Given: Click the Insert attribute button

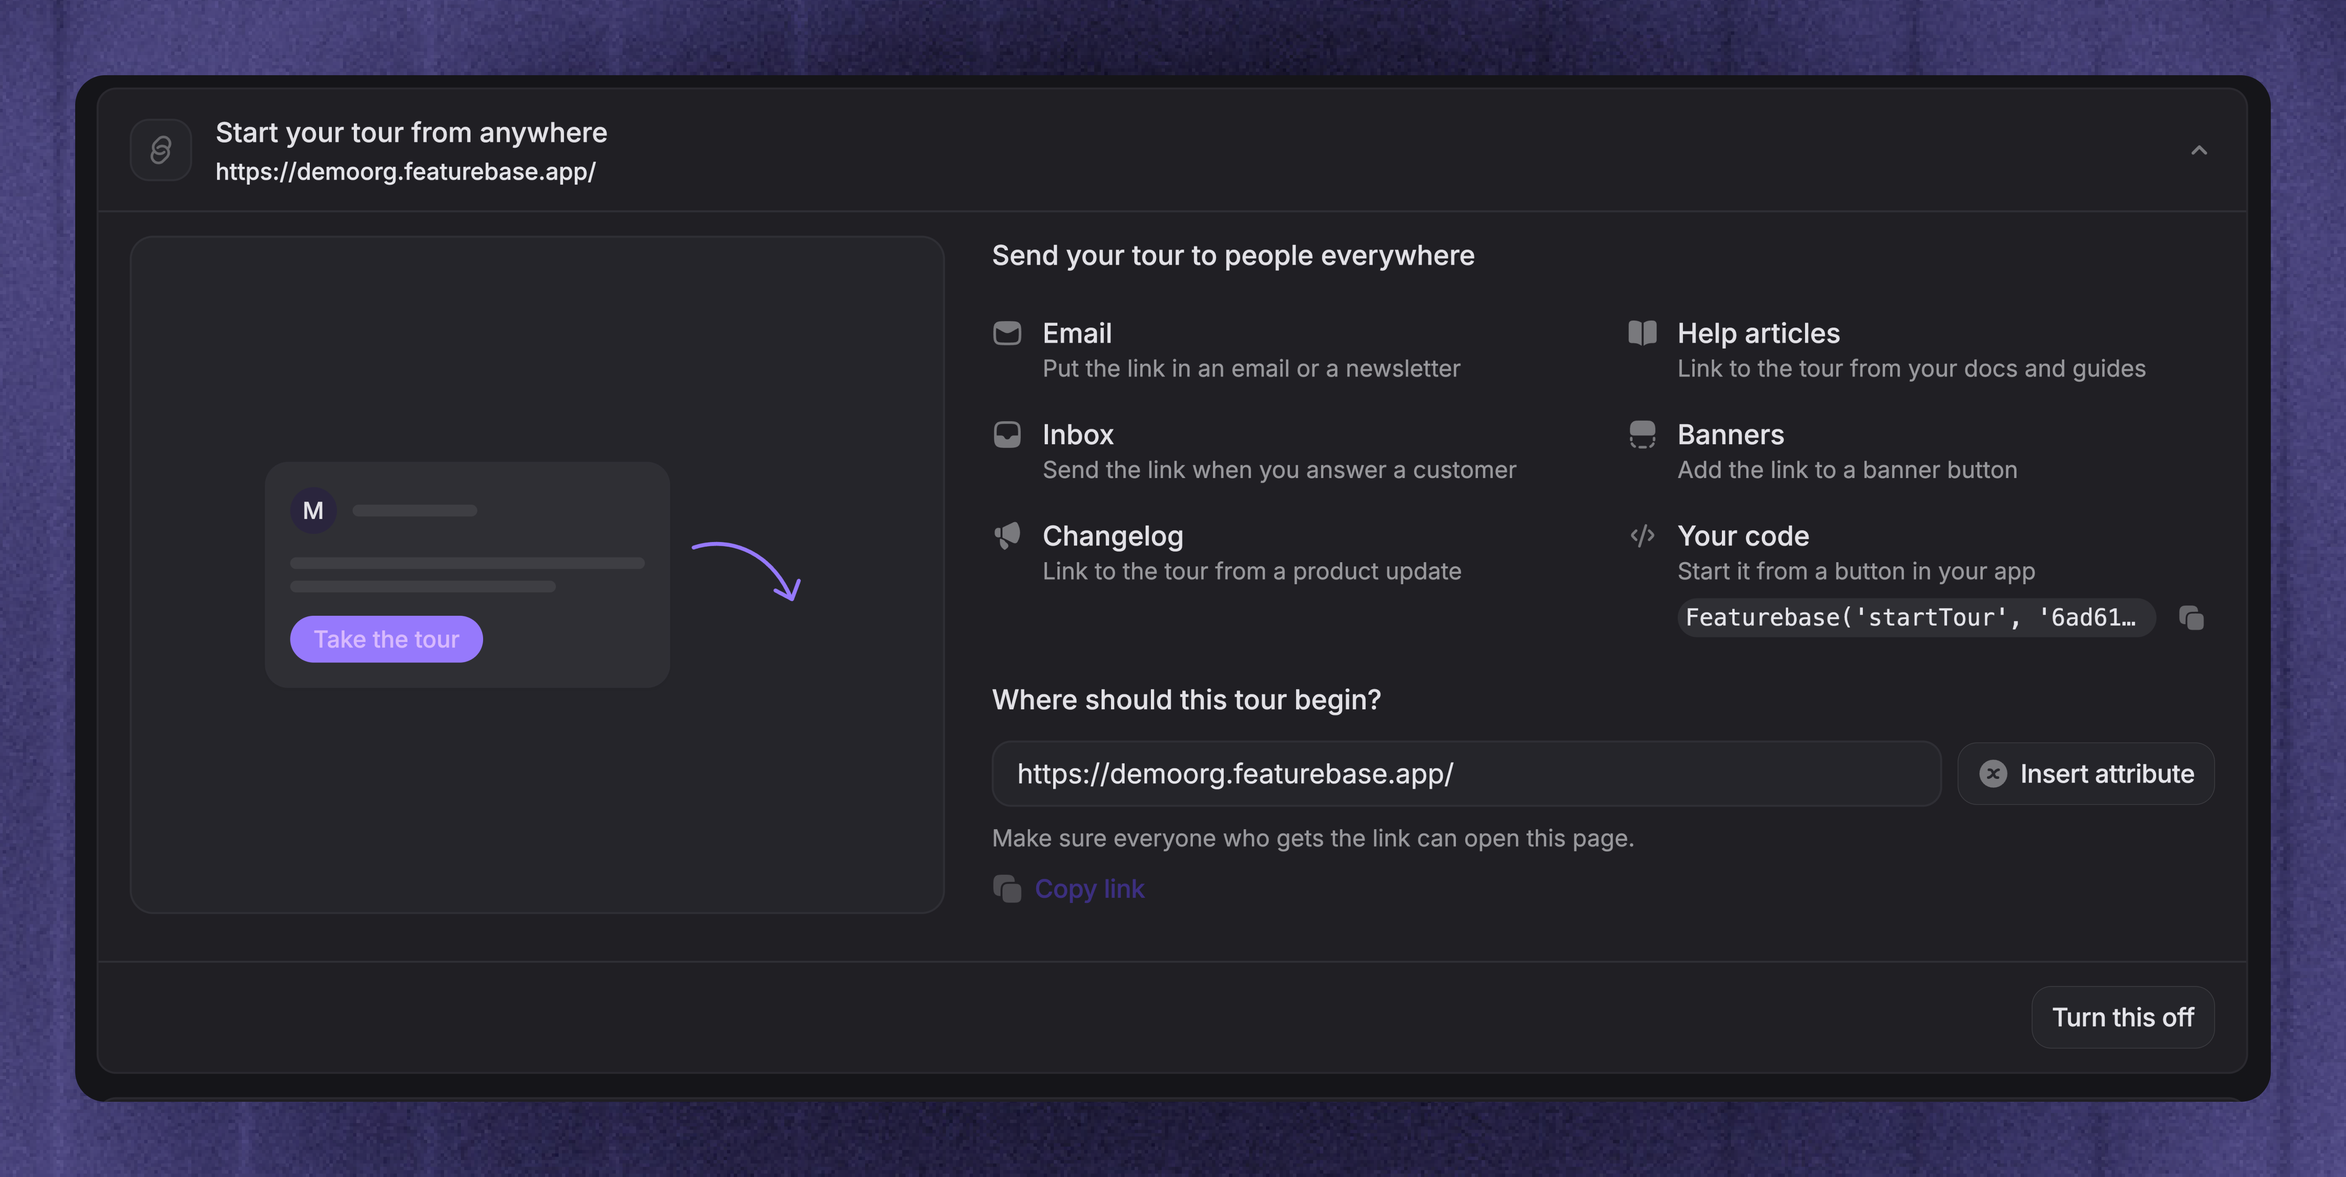Looking at the screenshot, I should [x=2086, y=773].
